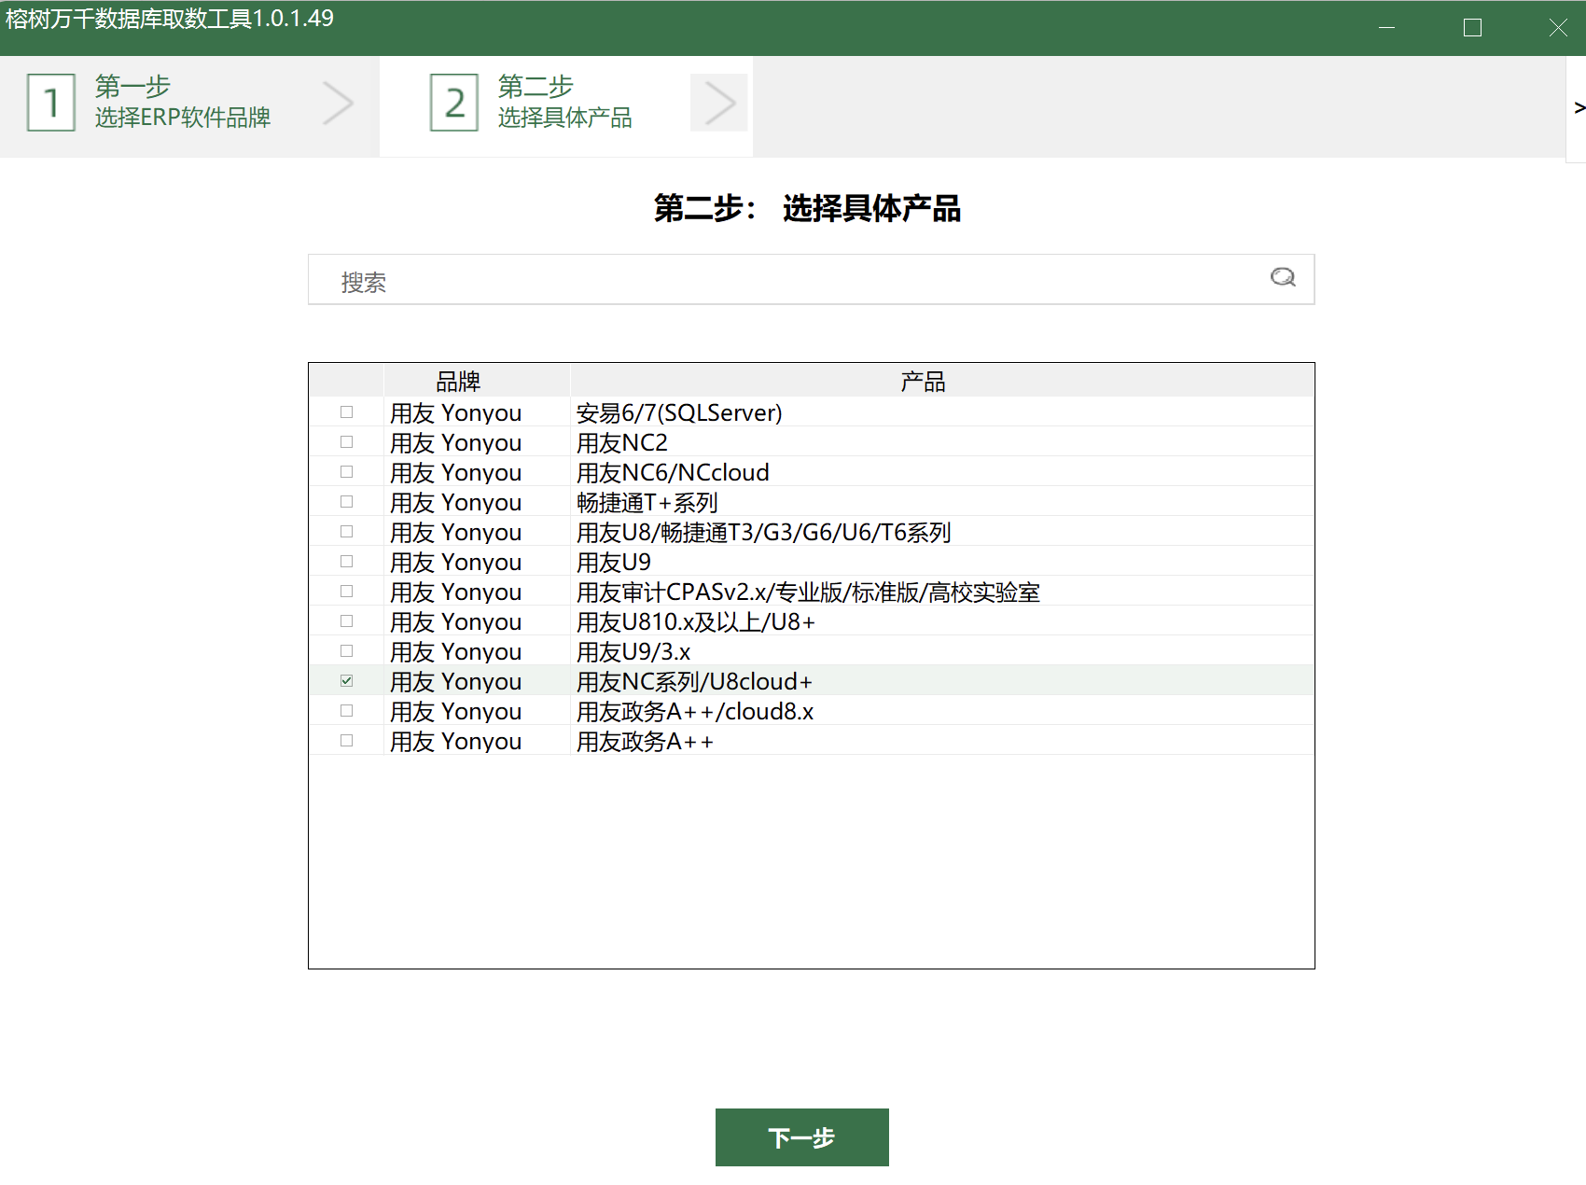The image size is (1586, 1185).
Task: Check the 用友U9 row checkbox
Action: pyautogui.click(x=347, y=561)
